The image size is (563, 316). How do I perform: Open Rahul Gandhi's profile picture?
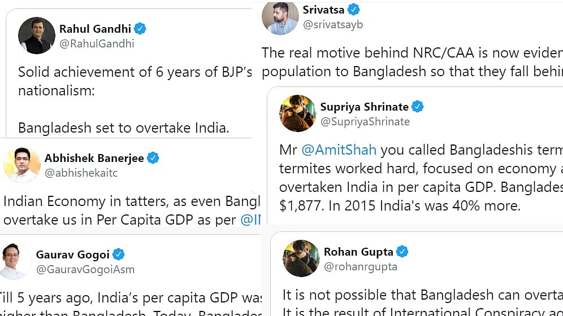37,36
